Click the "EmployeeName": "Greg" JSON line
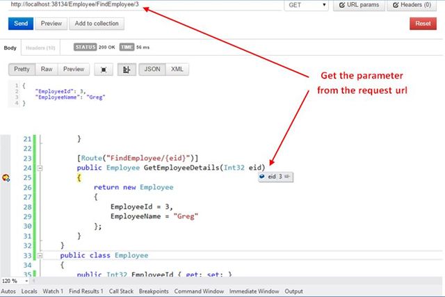 click(70, 97)
